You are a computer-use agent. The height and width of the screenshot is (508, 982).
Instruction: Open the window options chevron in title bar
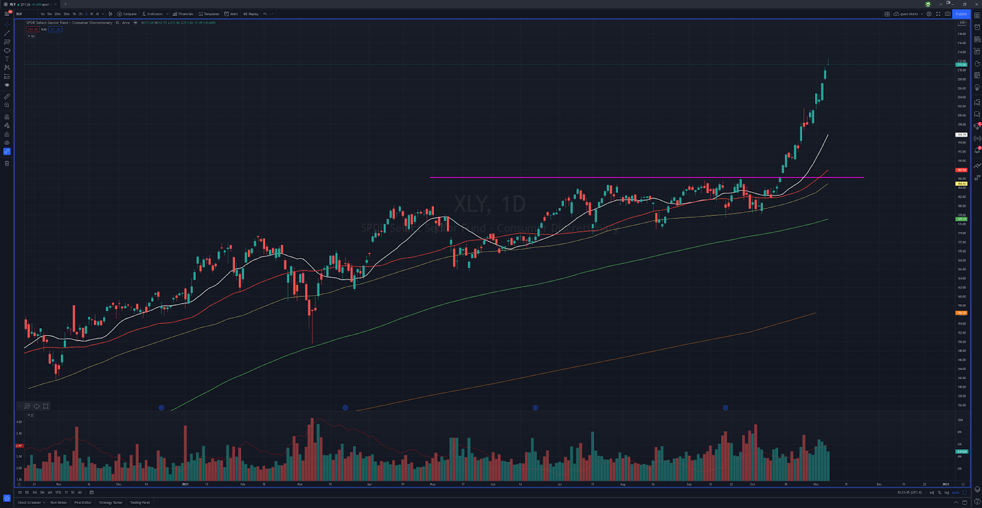pos(940,4)
